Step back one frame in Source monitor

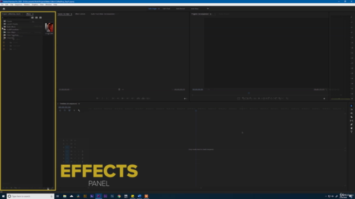coord(118,98)
